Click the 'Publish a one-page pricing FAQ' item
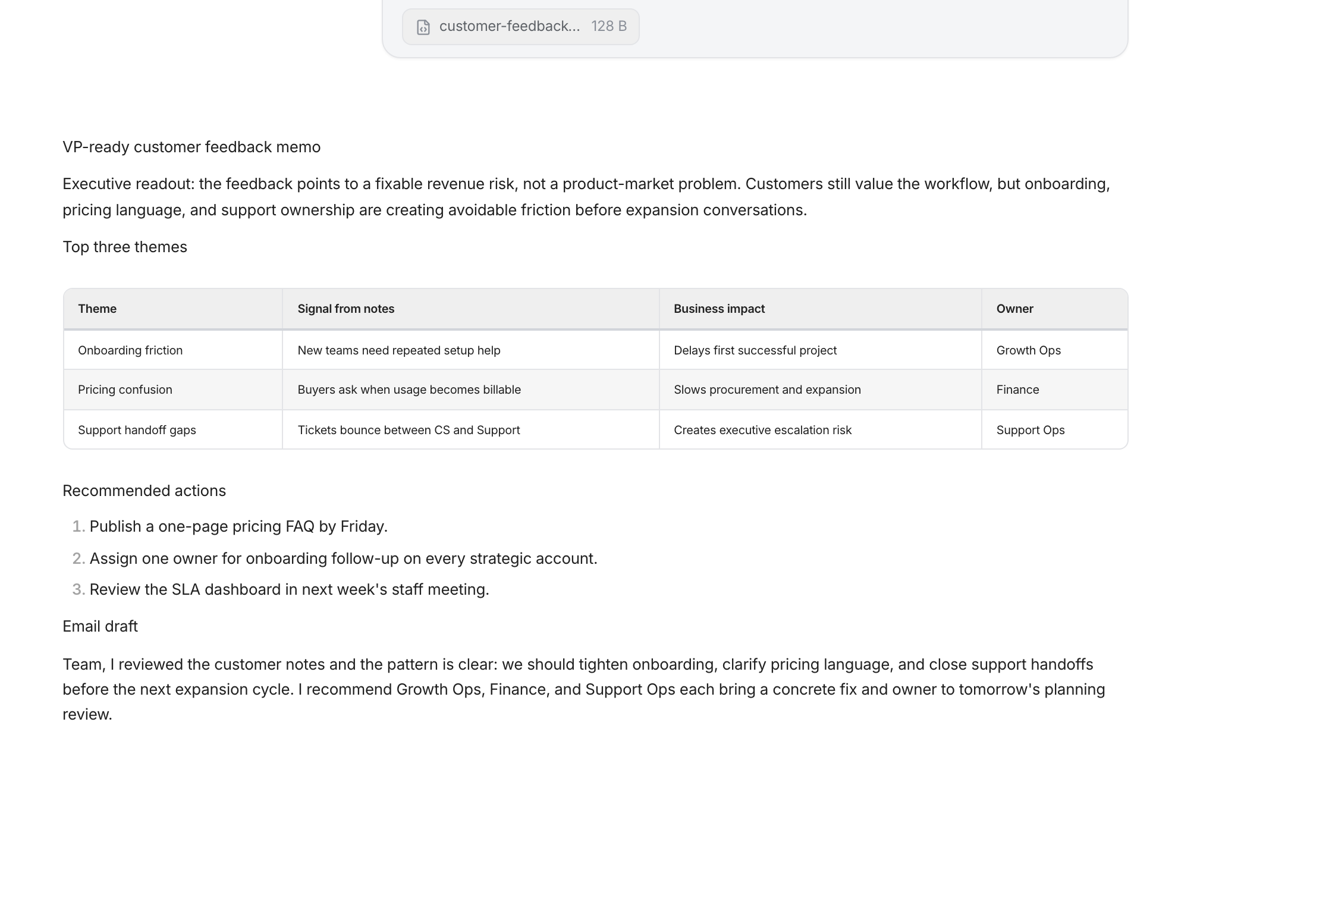Screen dimensions: 1332x904 click(238, 526)
